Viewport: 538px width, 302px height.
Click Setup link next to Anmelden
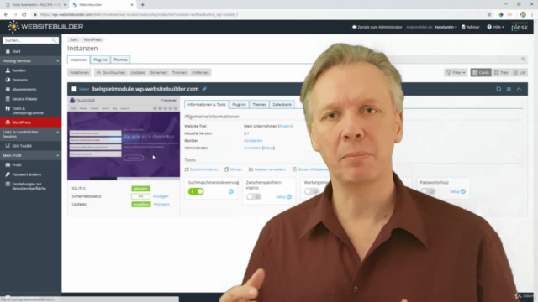coord(268,148)
